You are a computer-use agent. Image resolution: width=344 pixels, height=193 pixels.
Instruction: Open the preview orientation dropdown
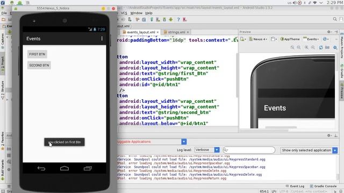coord(274,39)
